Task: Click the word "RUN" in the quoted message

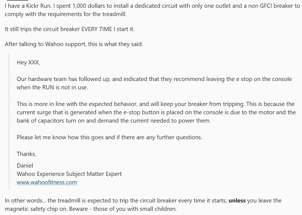Action: pyautogui.click(x=48, y=88)
